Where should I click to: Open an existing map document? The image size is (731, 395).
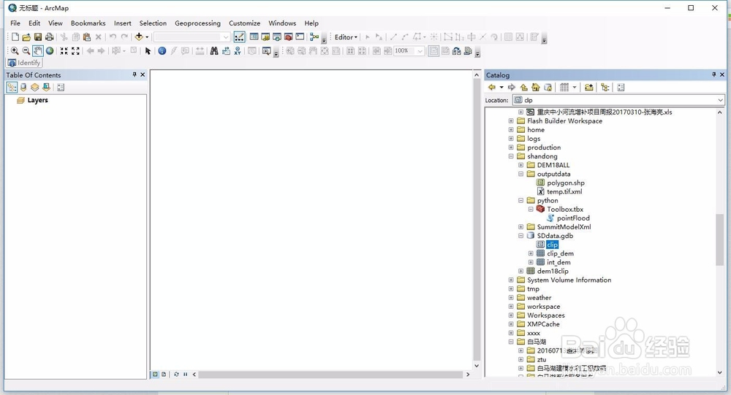pos(26,37)
